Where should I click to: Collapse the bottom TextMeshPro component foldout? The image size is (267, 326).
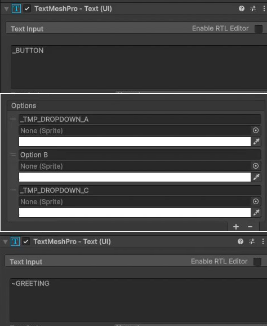pos(6,241)
